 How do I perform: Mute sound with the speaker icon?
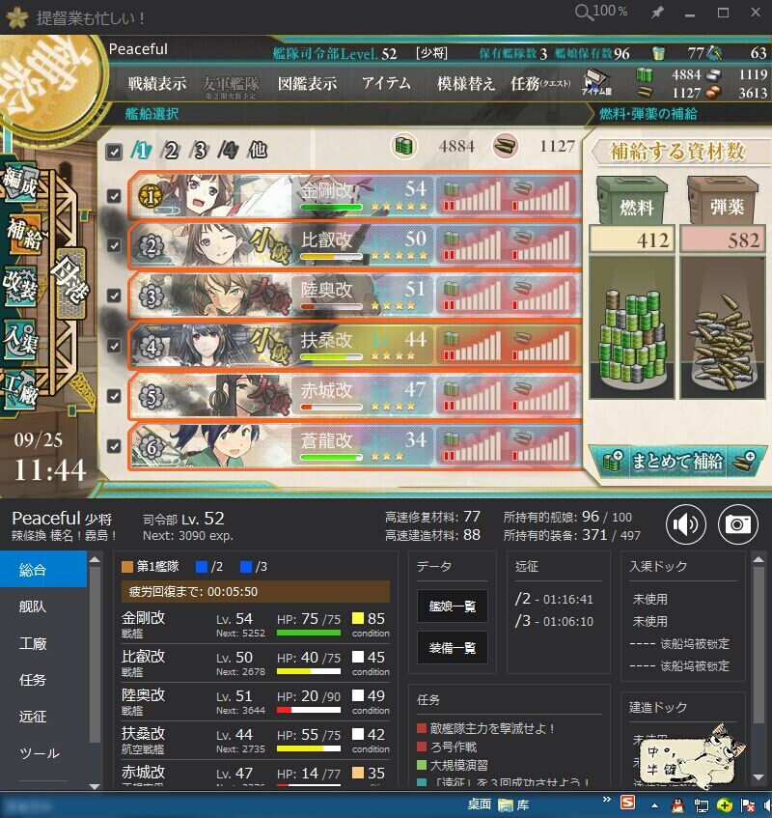685,523
